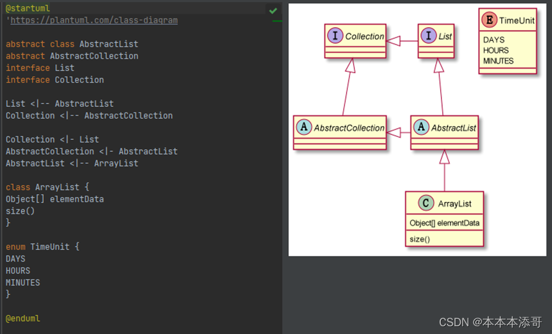Click the purple I icon of List
The width and height of the screenshot is (552, 334).
[x=428, y=35]
